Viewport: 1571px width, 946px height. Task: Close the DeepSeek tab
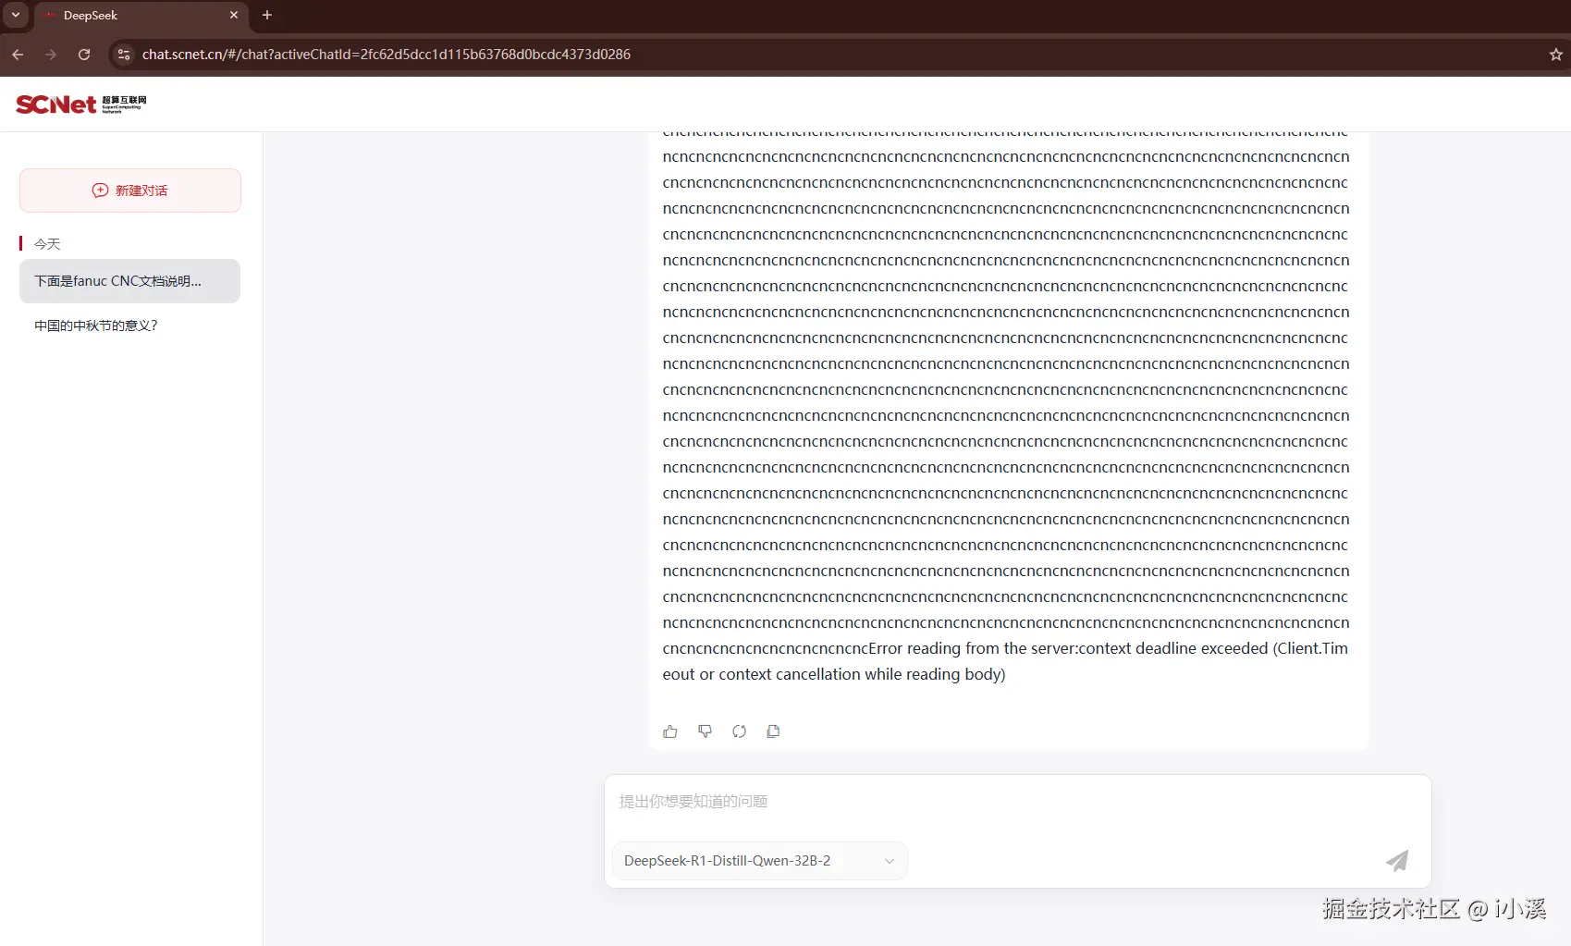pyautogui.click(x=234, y=16)
